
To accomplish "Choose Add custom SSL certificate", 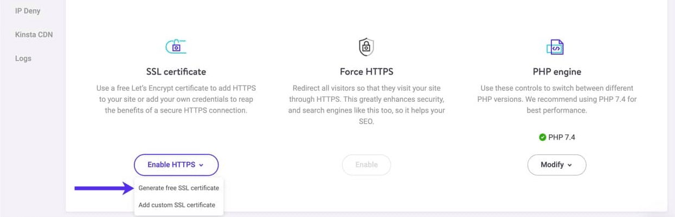I will point(177,205).
